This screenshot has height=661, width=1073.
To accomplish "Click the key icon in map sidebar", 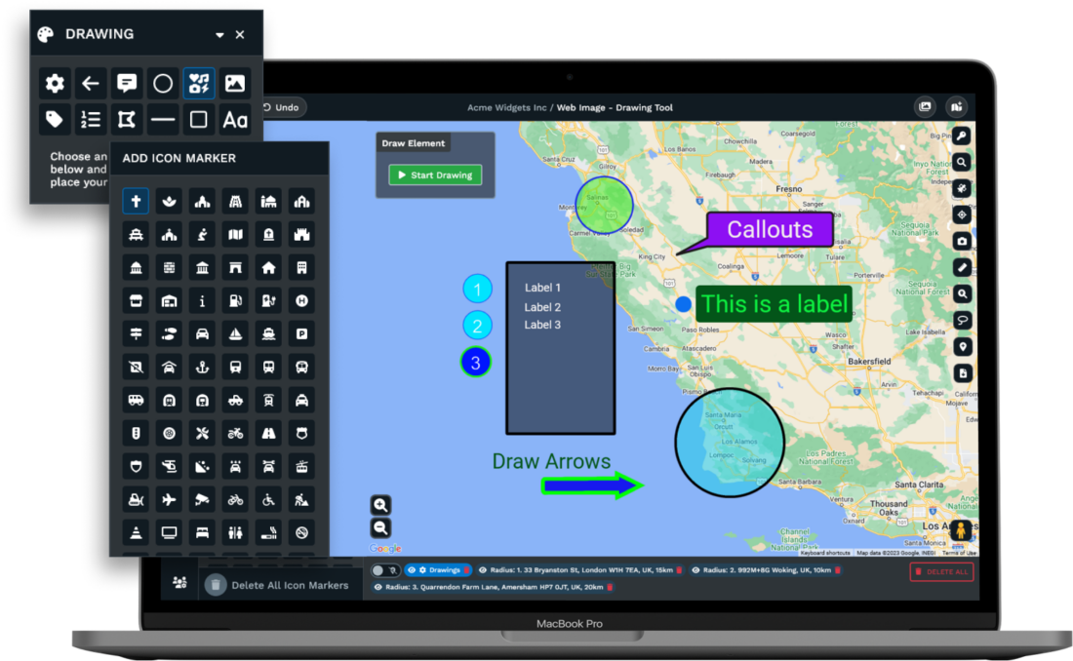I will point(962,136).
